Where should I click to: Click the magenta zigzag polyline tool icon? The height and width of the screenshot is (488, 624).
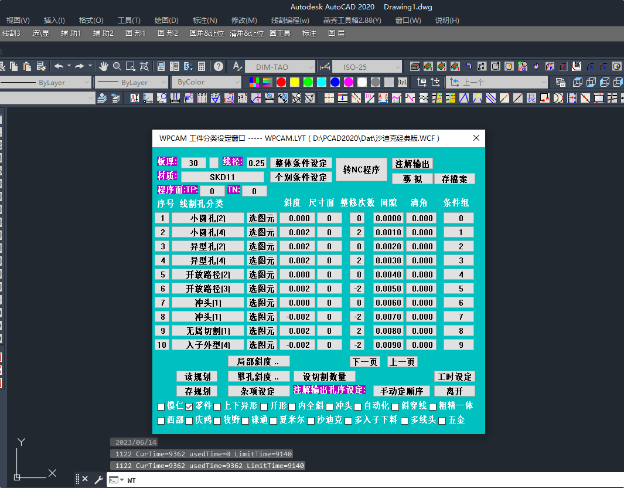[410, 98]
